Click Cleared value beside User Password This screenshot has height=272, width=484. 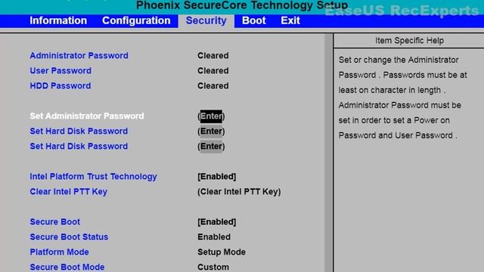[213, 70]
